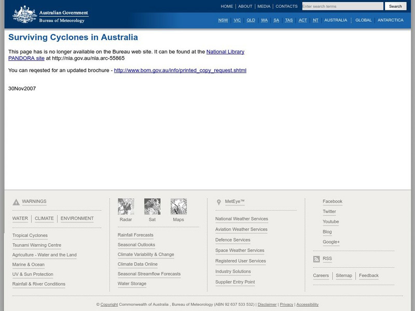
Task: Open the ABOUT menu item
Action: pos(245,6)
